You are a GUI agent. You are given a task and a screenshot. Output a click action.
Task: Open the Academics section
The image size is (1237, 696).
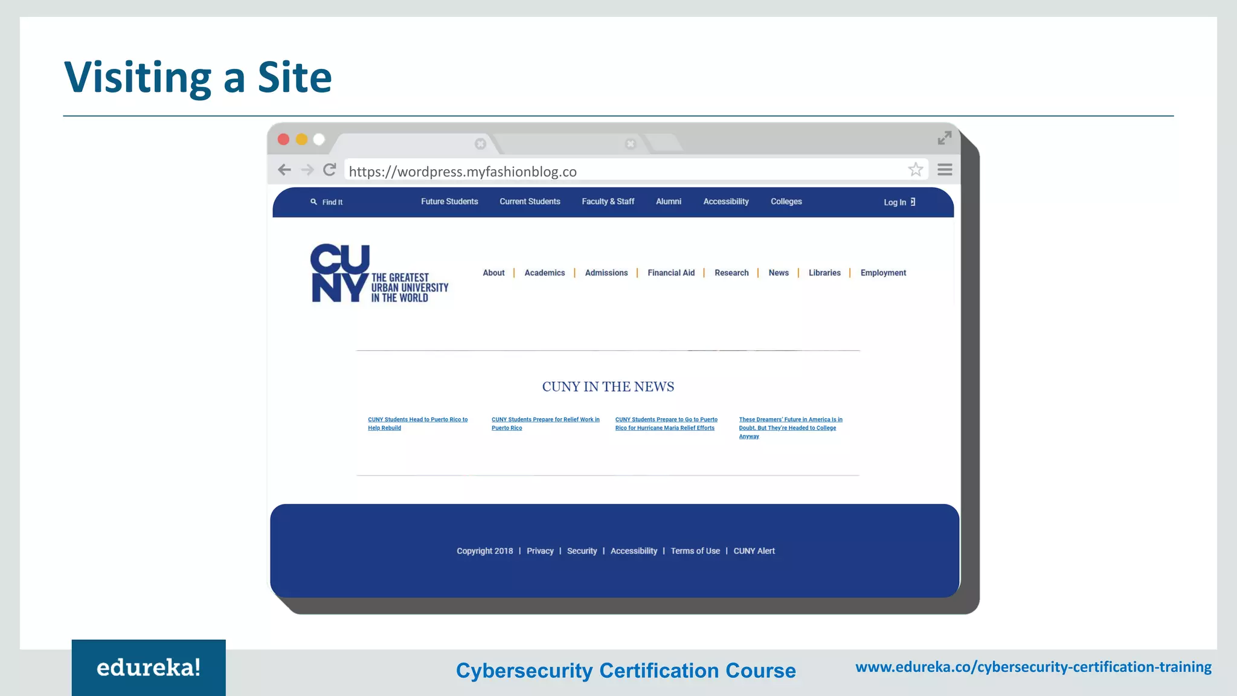(545, 273)
